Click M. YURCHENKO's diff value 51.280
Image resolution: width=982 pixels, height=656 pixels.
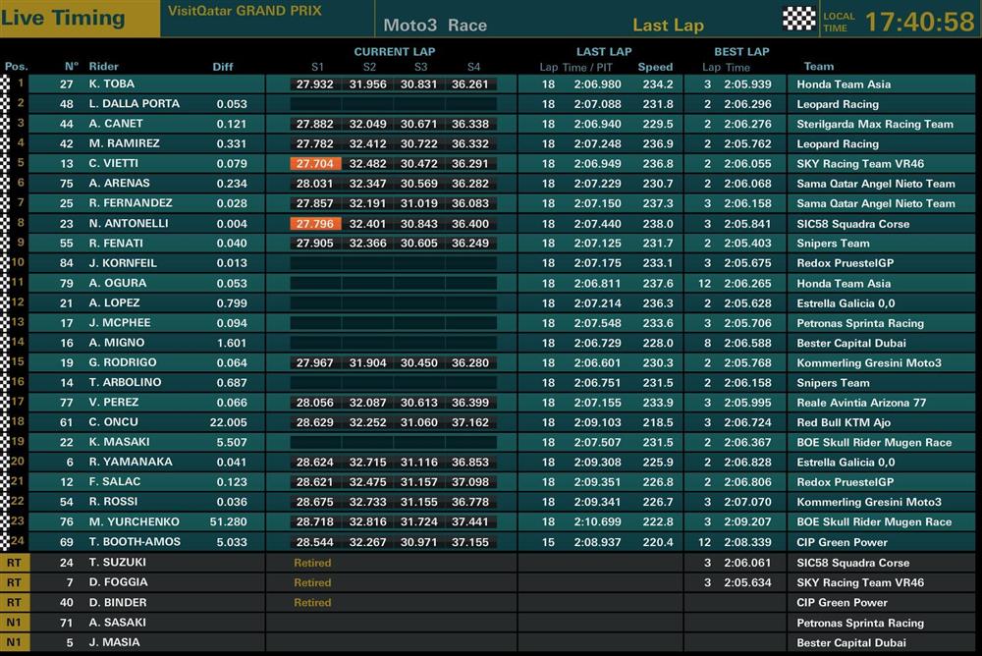tap(229, 521)
